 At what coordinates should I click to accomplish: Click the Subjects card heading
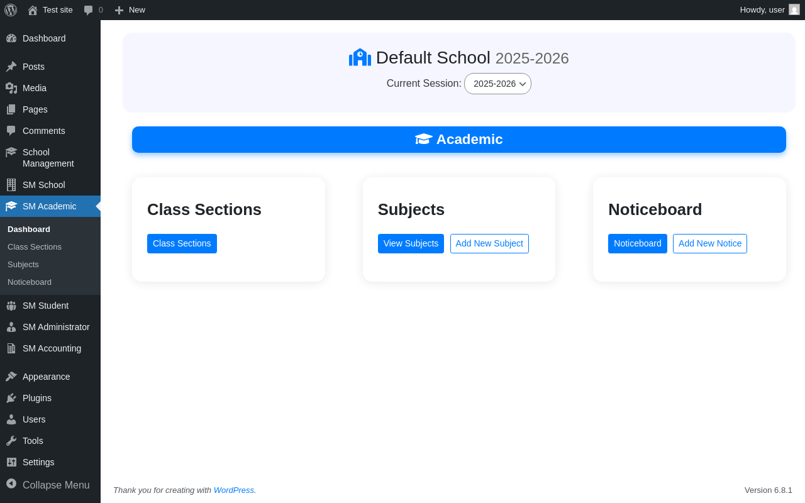click(411, 209)
